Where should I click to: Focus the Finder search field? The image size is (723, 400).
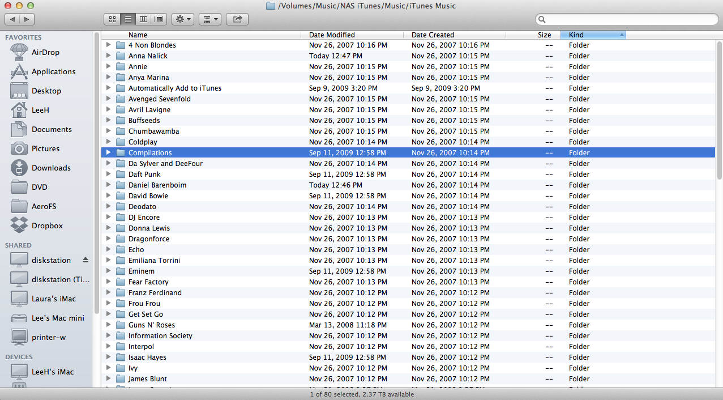pos(627,19)
